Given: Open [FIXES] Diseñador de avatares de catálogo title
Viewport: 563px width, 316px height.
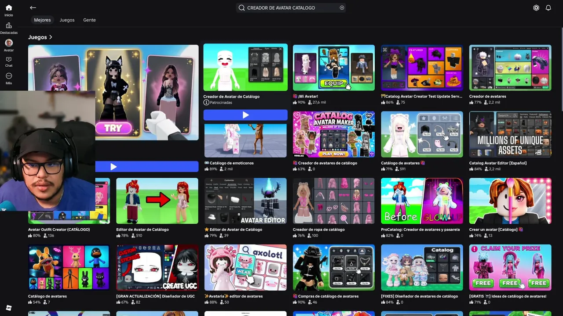Looking at the screenshot, I should (420, 296).
